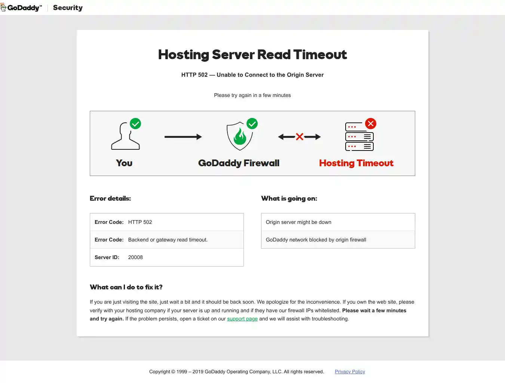Select the Backend or gateway read timeout row
Image resolution: width=505 pixels, height=383 pixels.
tap(167, 240)
